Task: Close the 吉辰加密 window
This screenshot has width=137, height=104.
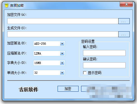Action: tap(126, 4)
